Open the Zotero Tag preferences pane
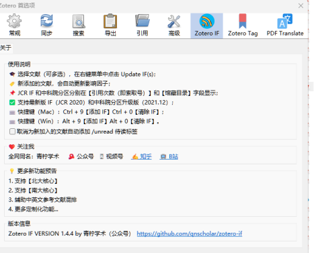The width and height of the screenshot is (314, 253). (x=243, y=26)
